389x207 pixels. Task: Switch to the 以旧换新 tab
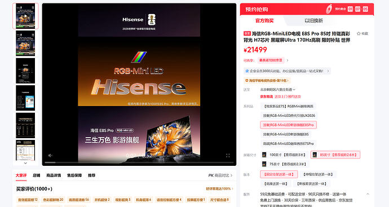(313, 21)
